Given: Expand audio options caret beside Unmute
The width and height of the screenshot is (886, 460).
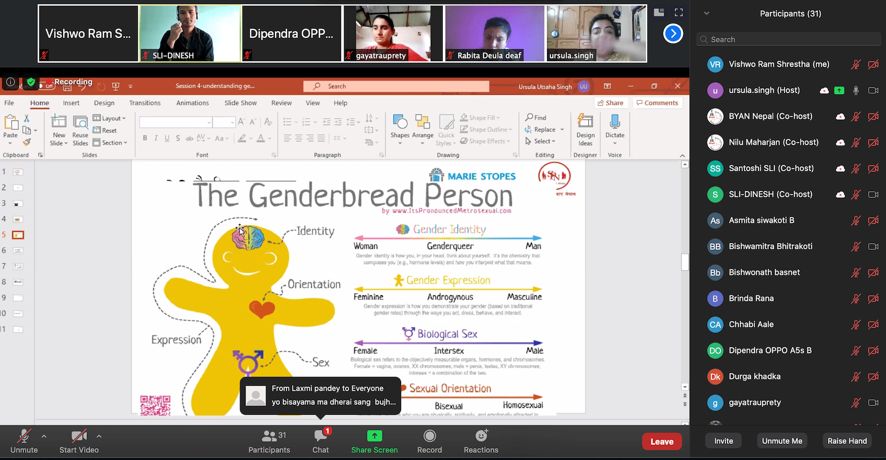Looking at the screenshot, I should (x=44, y=436).
